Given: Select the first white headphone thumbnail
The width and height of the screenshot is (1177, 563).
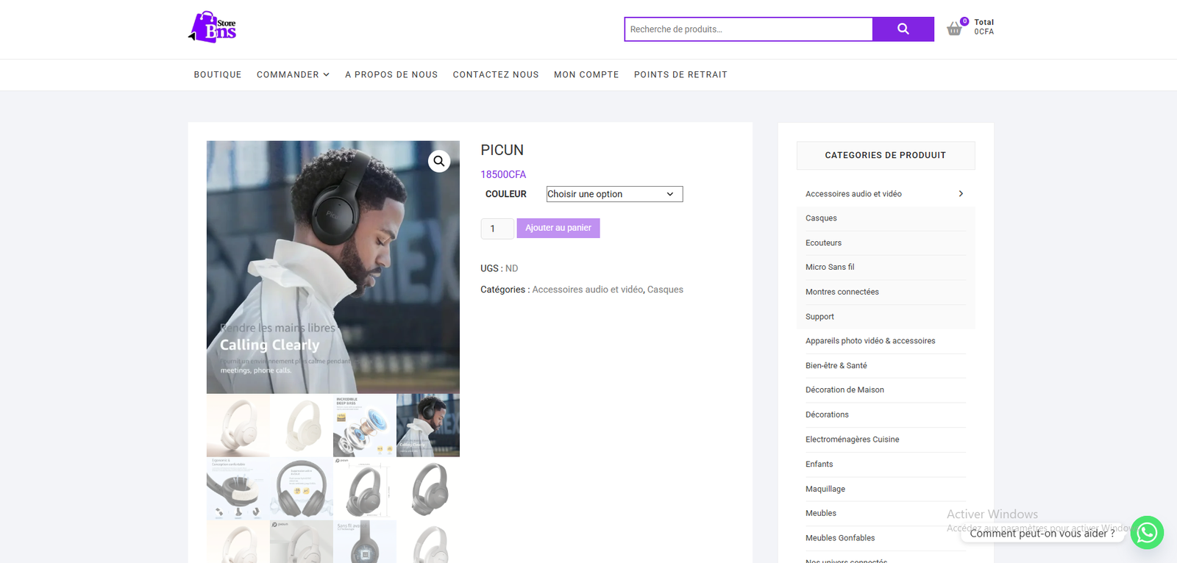Looking at the screenshot, I should (x=238, y=426).
